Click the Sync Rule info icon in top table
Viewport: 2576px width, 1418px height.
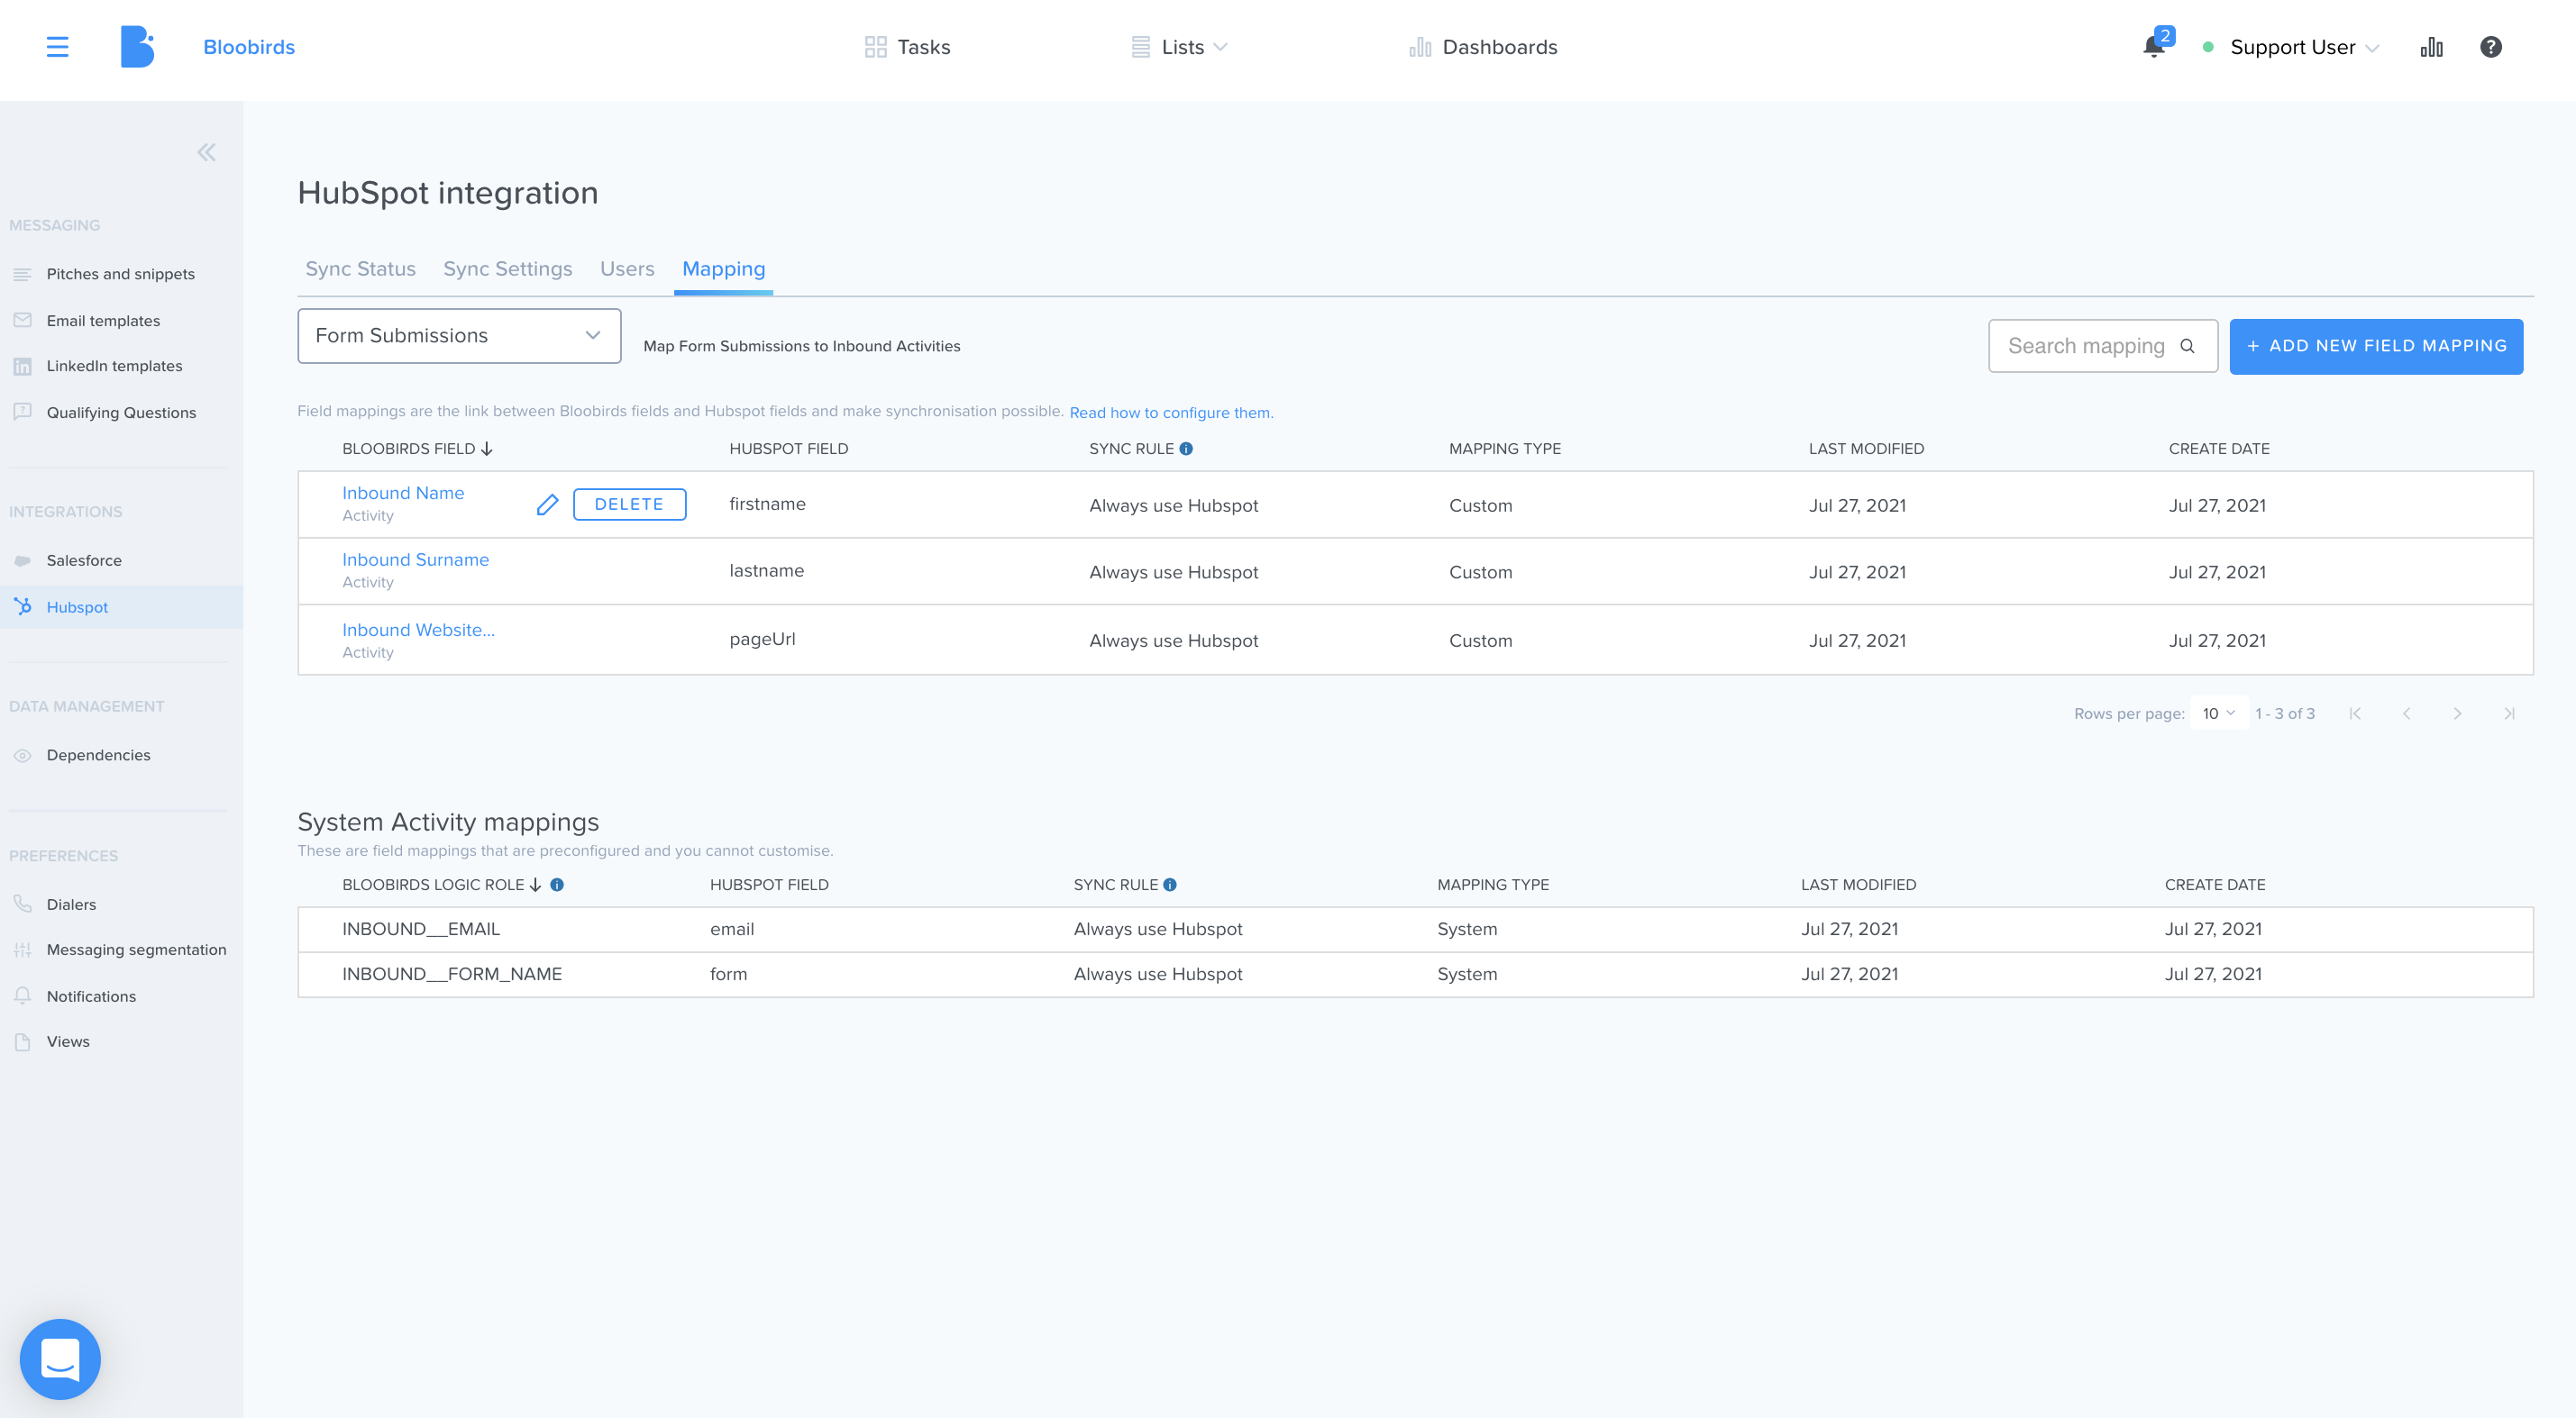point(1186,449)
